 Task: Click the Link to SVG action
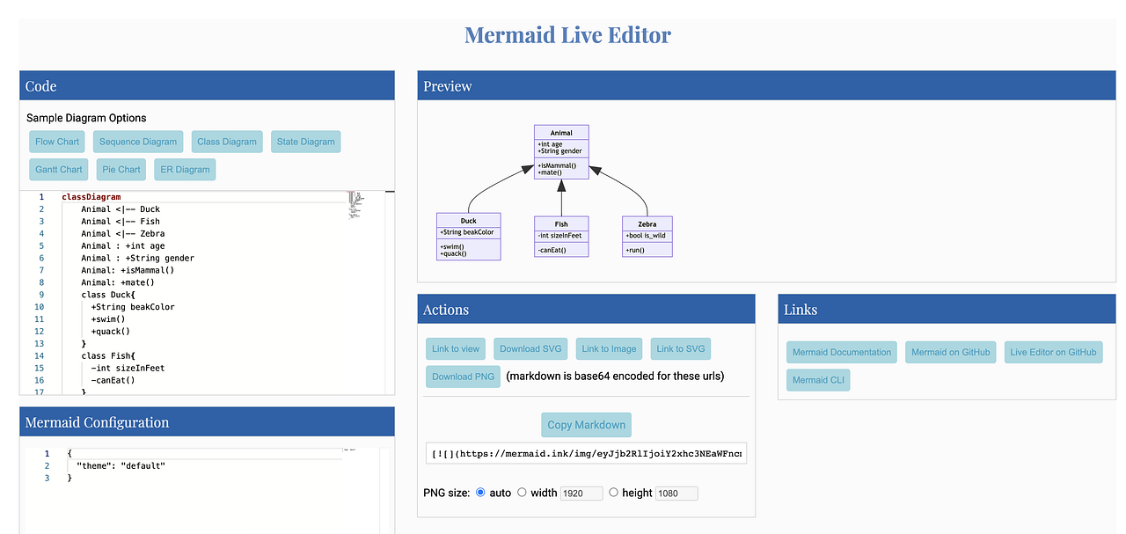680,348
